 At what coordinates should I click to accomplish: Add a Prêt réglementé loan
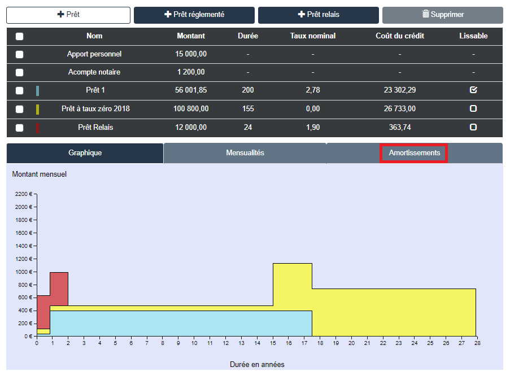pyautogui.click(x=194, y=15)
